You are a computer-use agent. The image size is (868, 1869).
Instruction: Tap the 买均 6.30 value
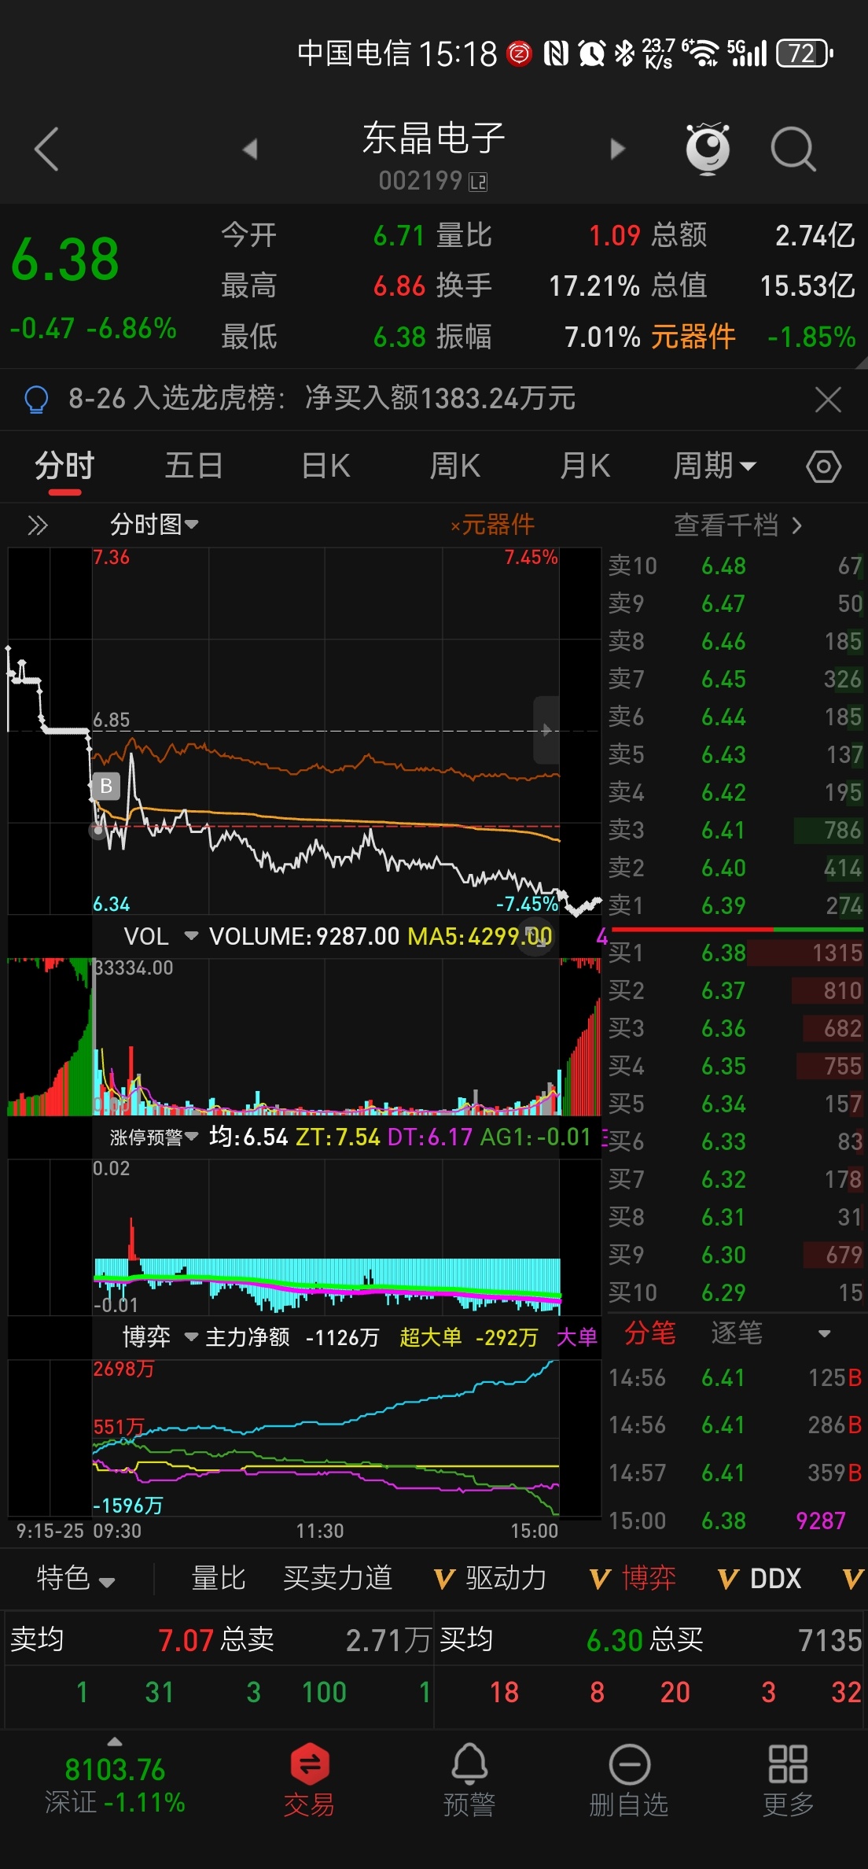(615, 1640)
